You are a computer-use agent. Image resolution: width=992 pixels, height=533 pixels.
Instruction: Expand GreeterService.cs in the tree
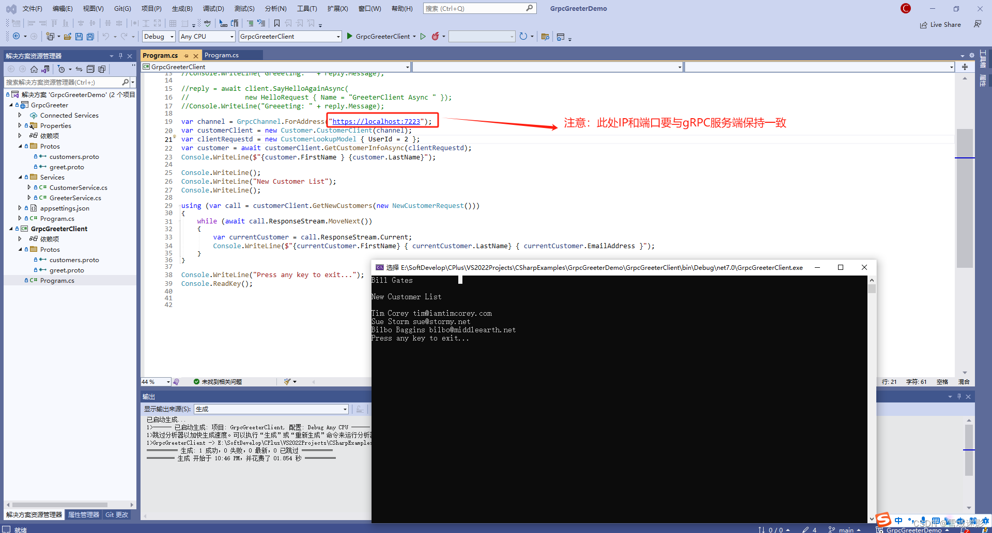(29, 198)
